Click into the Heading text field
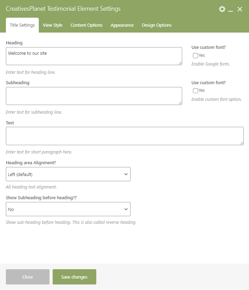This screenshot has height=290, width=249. 94,56
